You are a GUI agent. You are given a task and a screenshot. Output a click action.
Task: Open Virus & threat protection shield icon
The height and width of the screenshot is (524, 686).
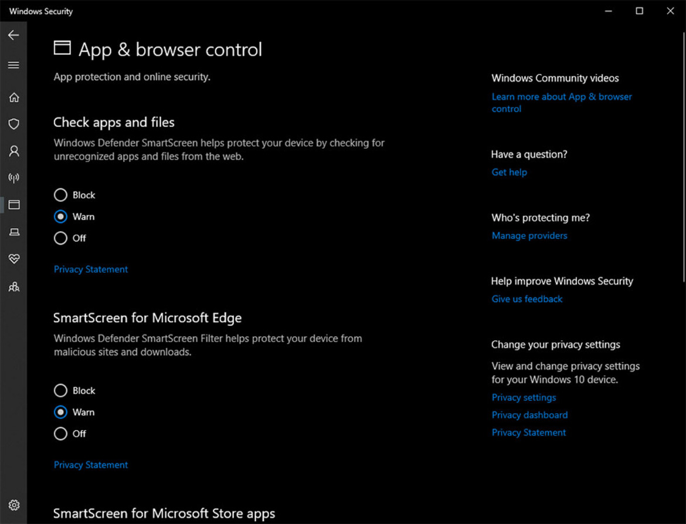[14, 124]
